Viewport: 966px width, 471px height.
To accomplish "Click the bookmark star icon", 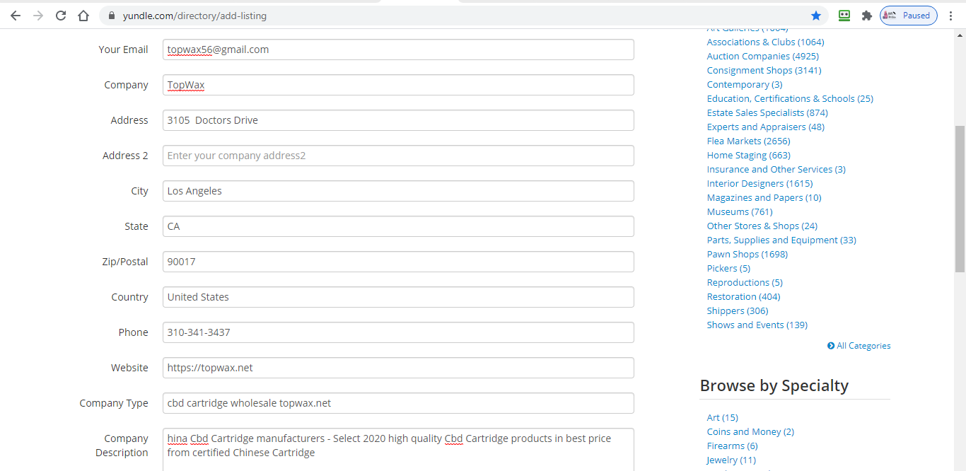I will click(x=816, y=16).
